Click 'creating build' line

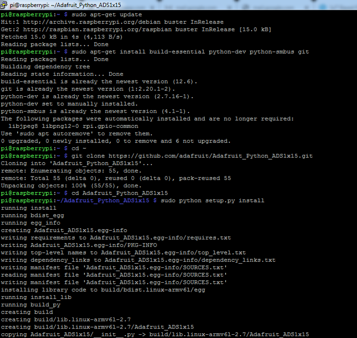tap(27, 312)
